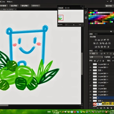
Task: Show the longleaf 副本 8 layer
Action: point(90,76)
